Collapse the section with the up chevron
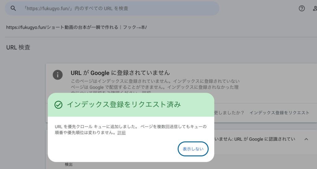The image size is (317, 169). tap(306, 139)
